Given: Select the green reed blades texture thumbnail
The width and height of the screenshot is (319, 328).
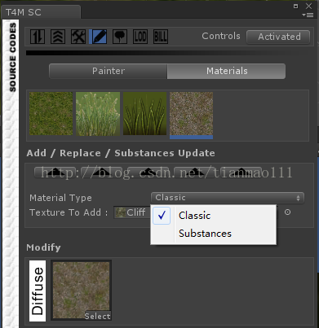Looking at the screenshot, I should pos(144,113).
